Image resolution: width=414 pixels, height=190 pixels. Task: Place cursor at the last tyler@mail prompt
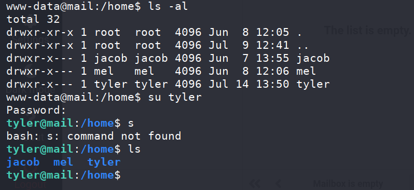coord(64,175)
